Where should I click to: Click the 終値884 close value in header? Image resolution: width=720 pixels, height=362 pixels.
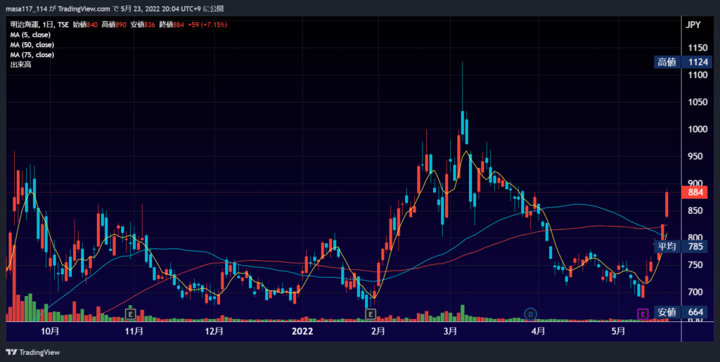pos(172,25)
